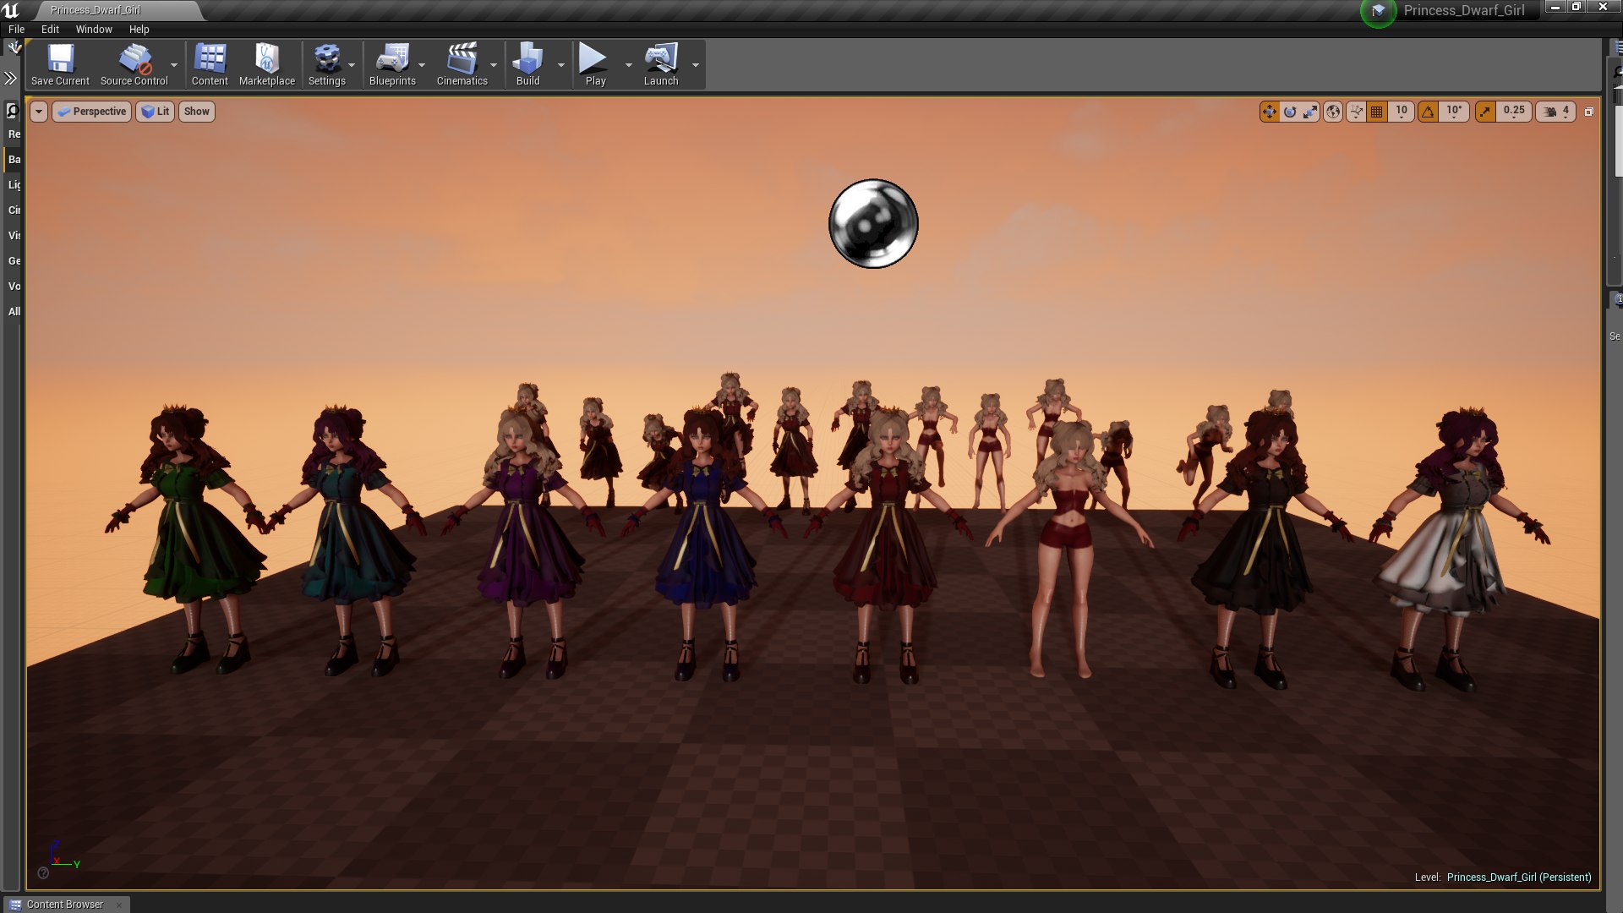Switch to the Content Browser tab

point(65,904)
